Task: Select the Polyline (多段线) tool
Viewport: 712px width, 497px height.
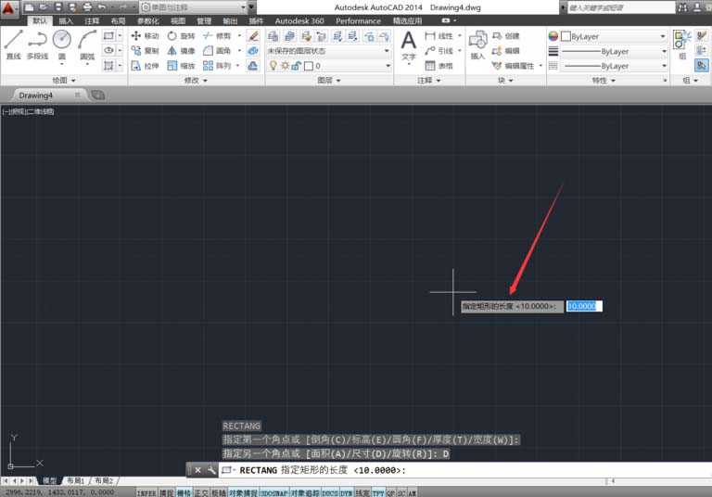Action: pos(37,44)
